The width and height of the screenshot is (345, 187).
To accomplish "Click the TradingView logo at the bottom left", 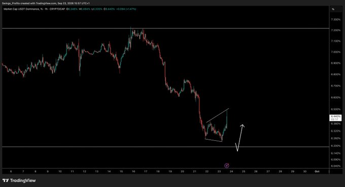I will (x=19, y=180).
